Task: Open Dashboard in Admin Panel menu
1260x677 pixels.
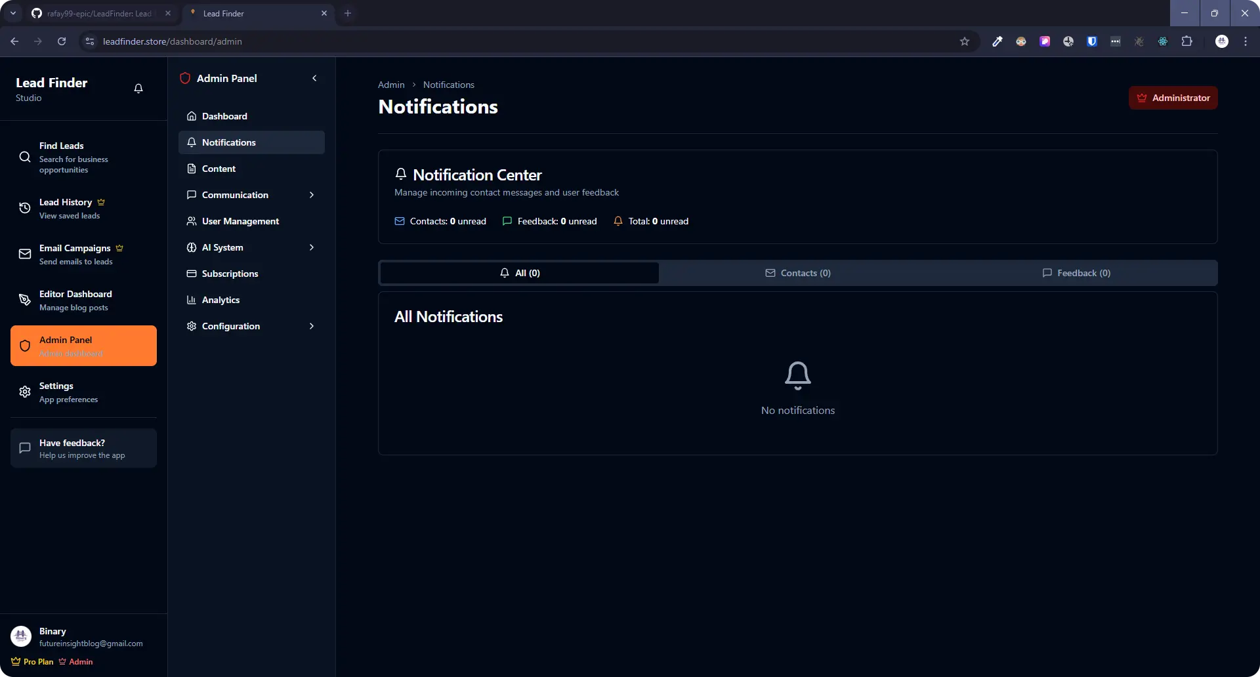Action: click(251, 116)
